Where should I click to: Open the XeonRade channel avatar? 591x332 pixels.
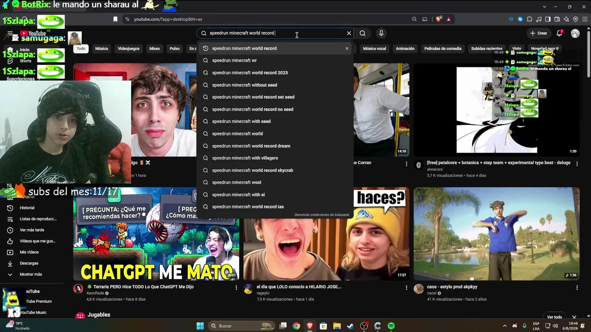coord(78,289)
